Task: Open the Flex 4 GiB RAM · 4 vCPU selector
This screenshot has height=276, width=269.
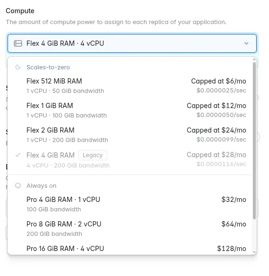Action: [x=132, y=43]
